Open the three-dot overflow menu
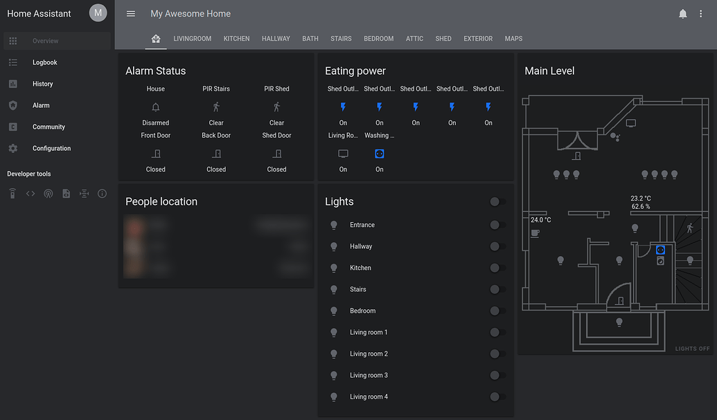 [701, 14]
